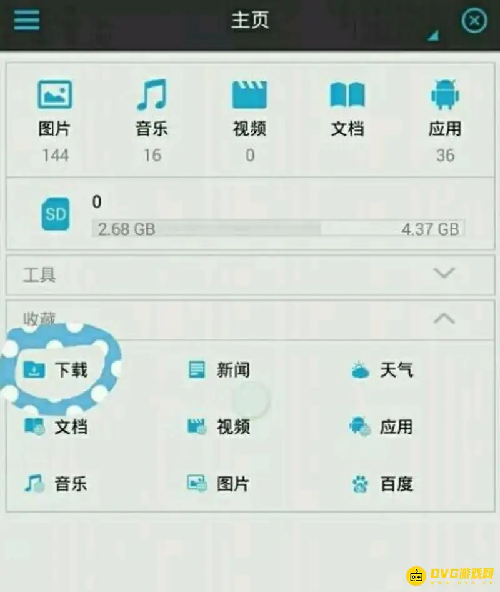Expand the 工具 section chevron
500x592 pixels.
point(444,273)
